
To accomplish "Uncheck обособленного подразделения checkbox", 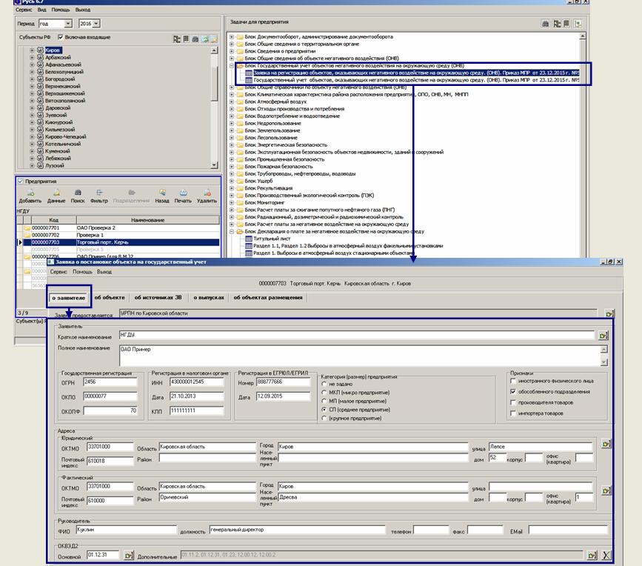I will tap(513, 391).
